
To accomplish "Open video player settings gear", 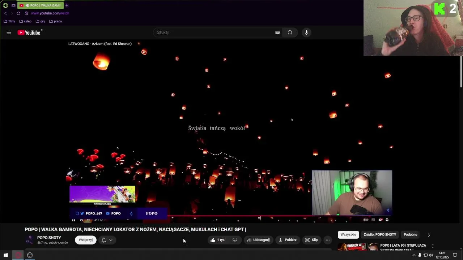I will pos(380,220).
